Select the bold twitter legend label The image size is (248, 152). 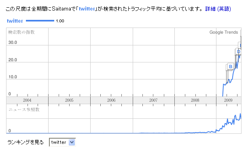[x=15, y=21]
